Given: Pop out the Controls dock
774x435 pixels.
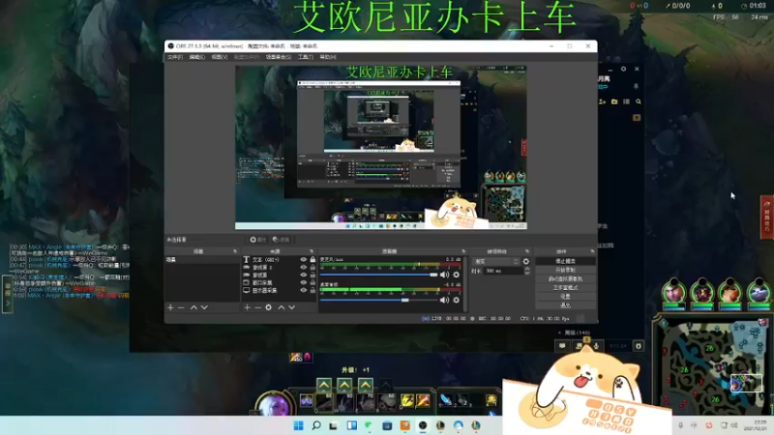Looking at the screenshot, I should [592, 251].
